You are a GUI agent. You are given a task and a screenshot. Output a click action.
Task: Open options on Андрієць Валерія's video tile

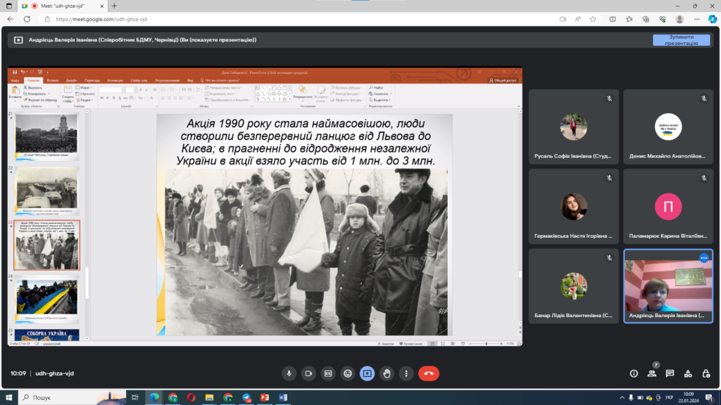(703, 258)
